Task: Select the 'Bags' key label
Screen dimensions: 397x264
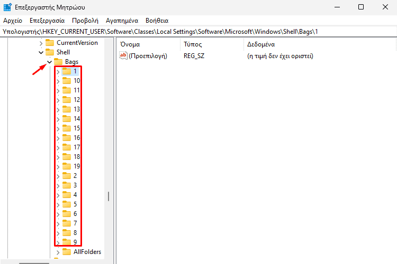Action: point(71,62)
